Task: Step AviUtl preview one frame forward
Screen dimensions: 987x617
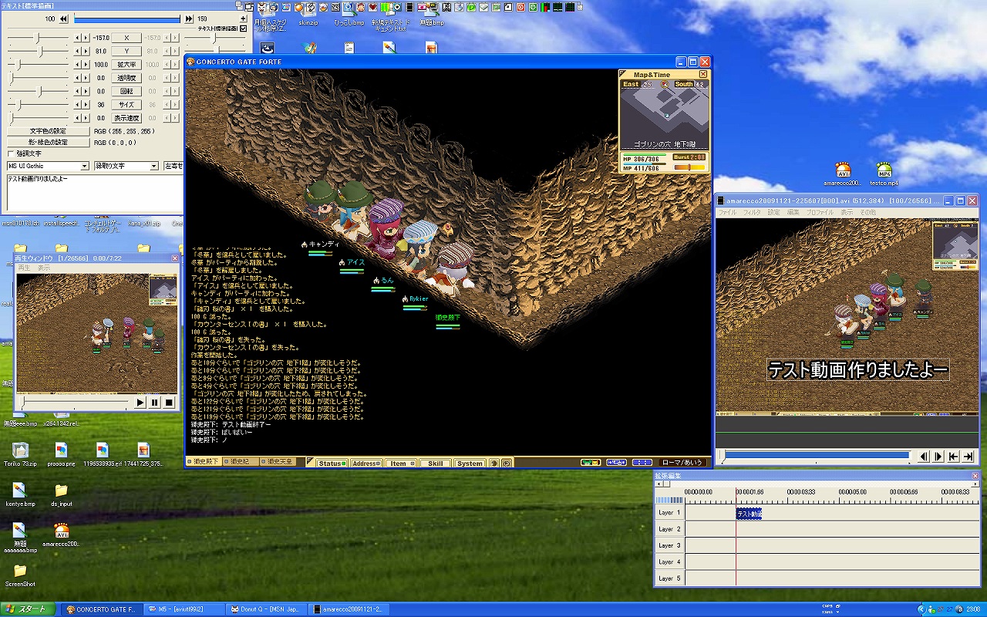Action: [938, 457]
